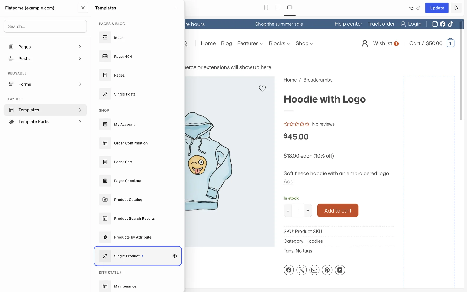This screenshot has width=467, height=292.
Task: Close the Flatsome builder panel
Action: (x=83, y=8)
